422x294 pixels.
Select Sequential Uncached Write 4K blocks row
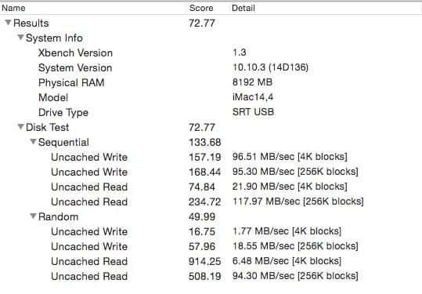tap(211, 157)
